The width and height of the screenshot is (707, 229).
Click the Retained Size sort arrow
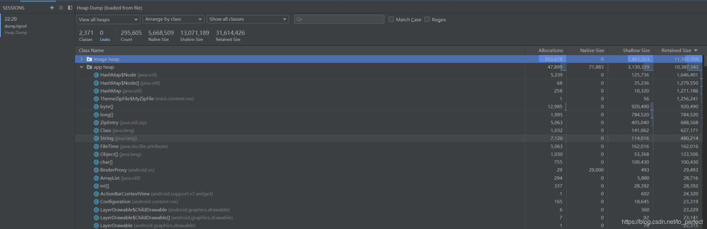point(696,51)
